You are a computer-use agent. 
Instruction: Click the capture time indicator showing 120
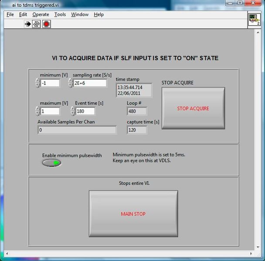[137, 130]
